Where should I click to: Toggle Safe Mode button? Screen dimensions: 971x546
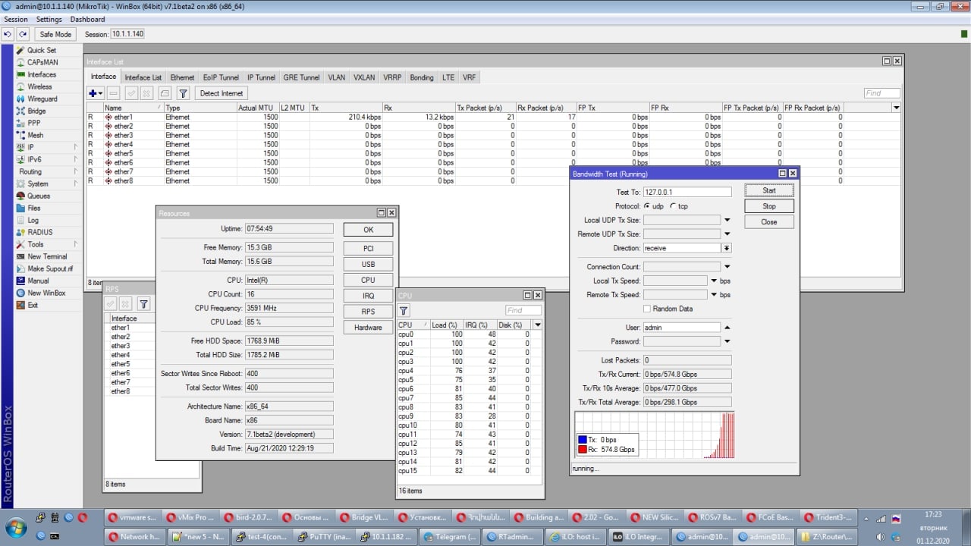point(55,34)
